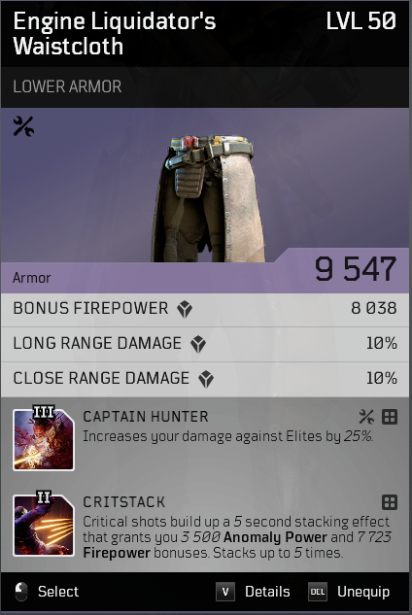Click the crafting tools icon above armor image
This screenshot has width=412, height=615.
(23, 126)
